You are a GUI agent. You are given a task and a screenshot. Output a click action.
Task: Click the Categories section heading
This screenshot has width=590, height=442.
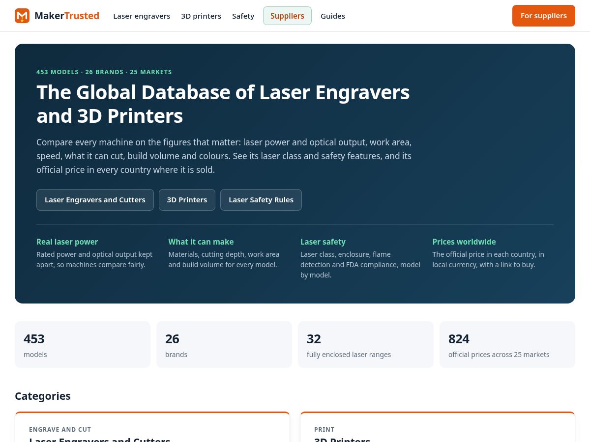click(43, 396)
